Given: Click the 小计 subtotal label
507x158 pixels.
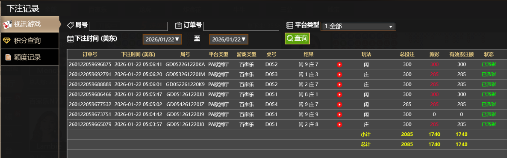Looking at the screenshot, I should [366, 134].
